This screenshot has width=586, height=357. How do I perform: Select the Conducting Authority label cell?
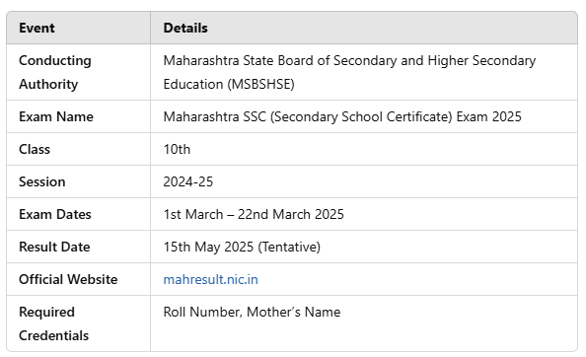pyautogui.click(x=79, y=72)
